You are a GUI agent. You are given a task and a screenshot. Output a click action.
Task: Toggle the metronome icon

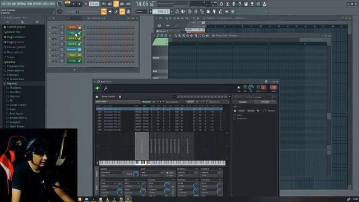point(104,4)
